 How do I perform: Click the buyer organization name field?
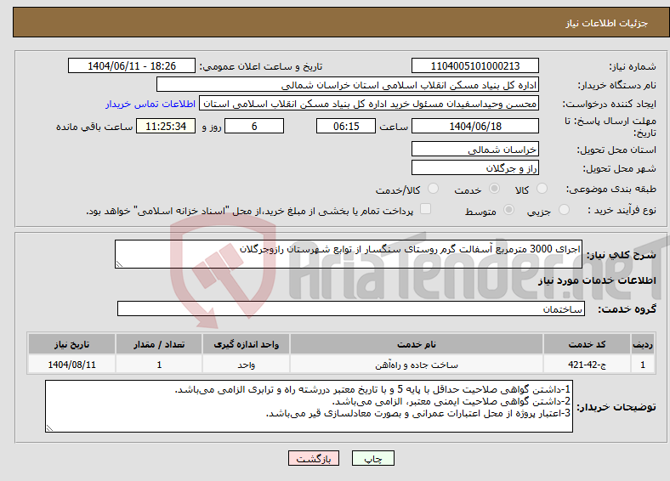(x=348, y=85)
